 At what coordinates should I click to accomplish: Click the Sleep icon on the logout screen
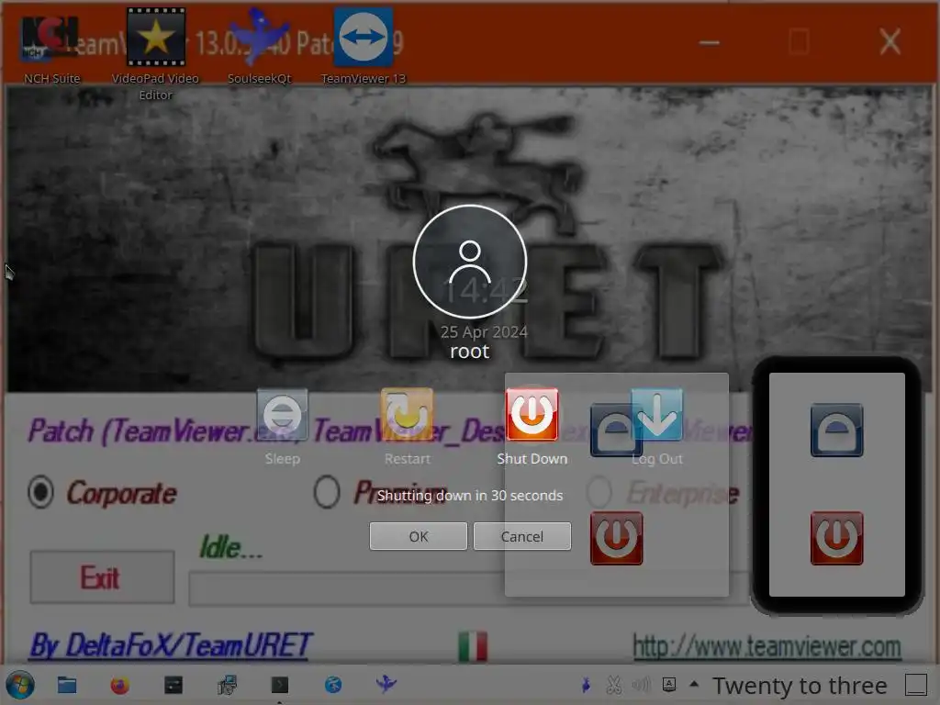[283, 415]
